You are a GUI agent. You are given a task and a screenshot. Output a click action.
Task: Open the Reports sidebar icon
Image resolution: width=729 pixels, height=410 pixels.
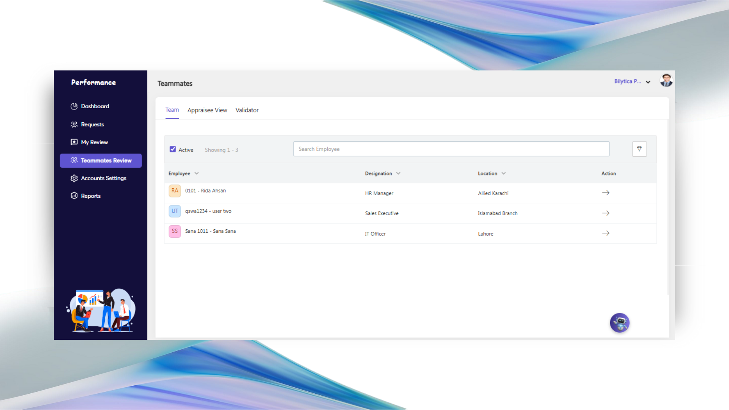[x=74, y=196]
